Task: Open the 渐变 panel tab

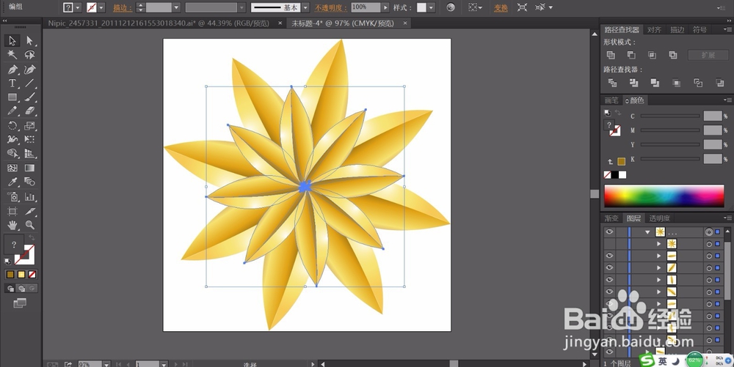Action: click(611, 218)
